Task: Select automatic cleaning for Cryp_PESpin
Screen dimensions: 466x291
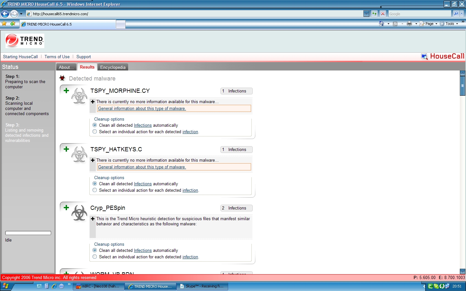Action: (94, 250)
